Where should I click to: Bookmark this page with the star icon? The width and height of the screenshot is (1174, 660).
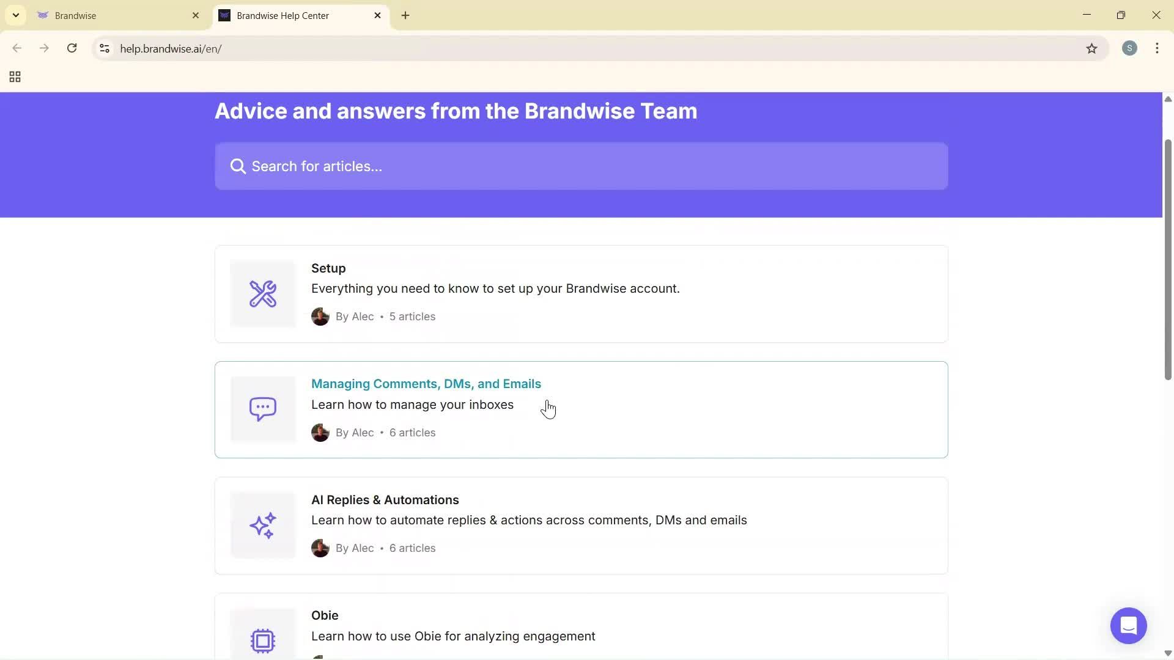click(x=1092, y=48)
